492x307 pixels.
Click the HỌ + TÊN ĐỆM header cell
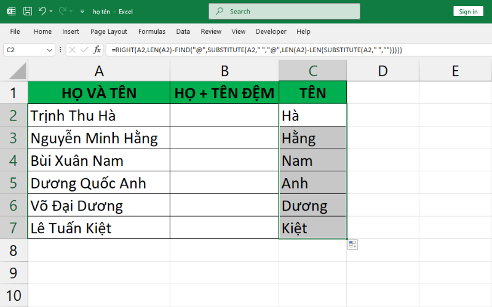point(224,93)
